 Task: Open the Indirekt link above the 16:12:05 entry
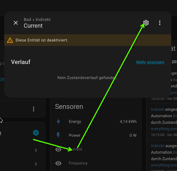158,109
